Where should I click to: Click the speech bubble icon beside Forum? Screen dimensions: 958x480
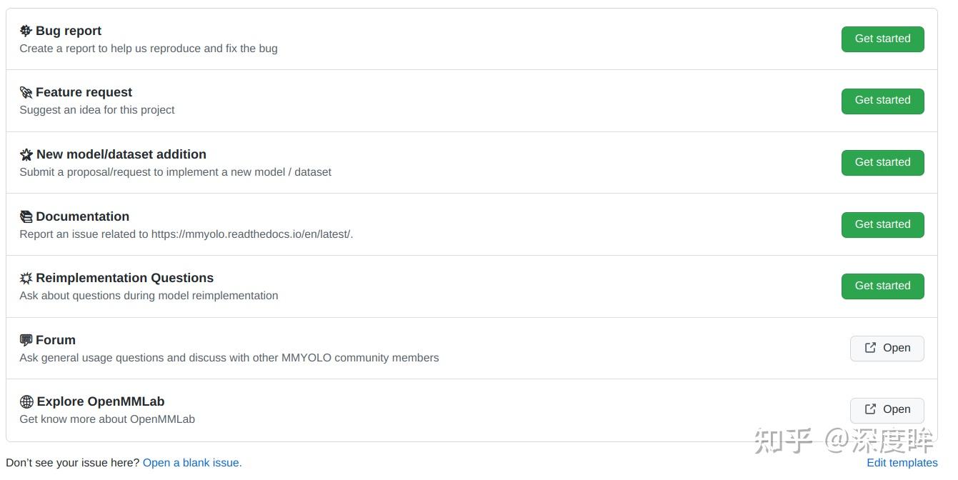26,340
